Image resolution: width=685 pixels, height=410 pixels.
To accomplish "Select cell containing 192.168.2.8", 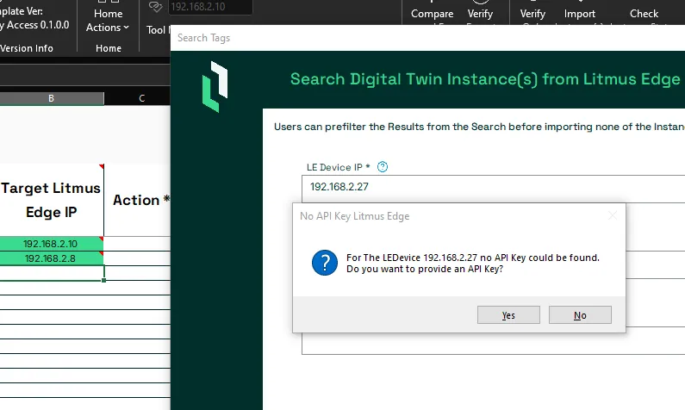I will click(52, 258).
